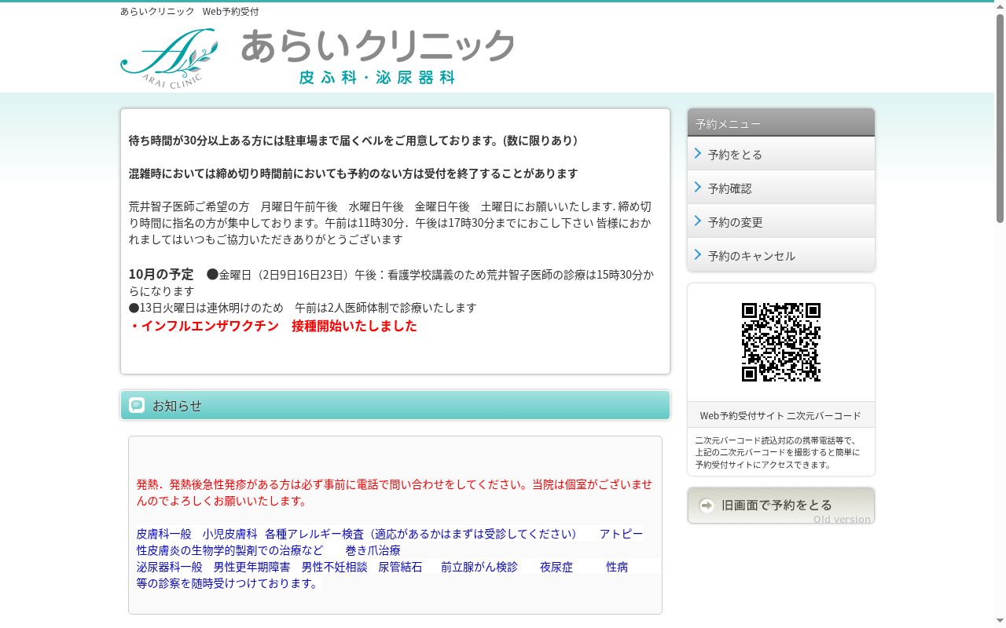Select 予約の変更 in the reservation menu
This screenshot has width=1006, height=628.
click(781, 221)
